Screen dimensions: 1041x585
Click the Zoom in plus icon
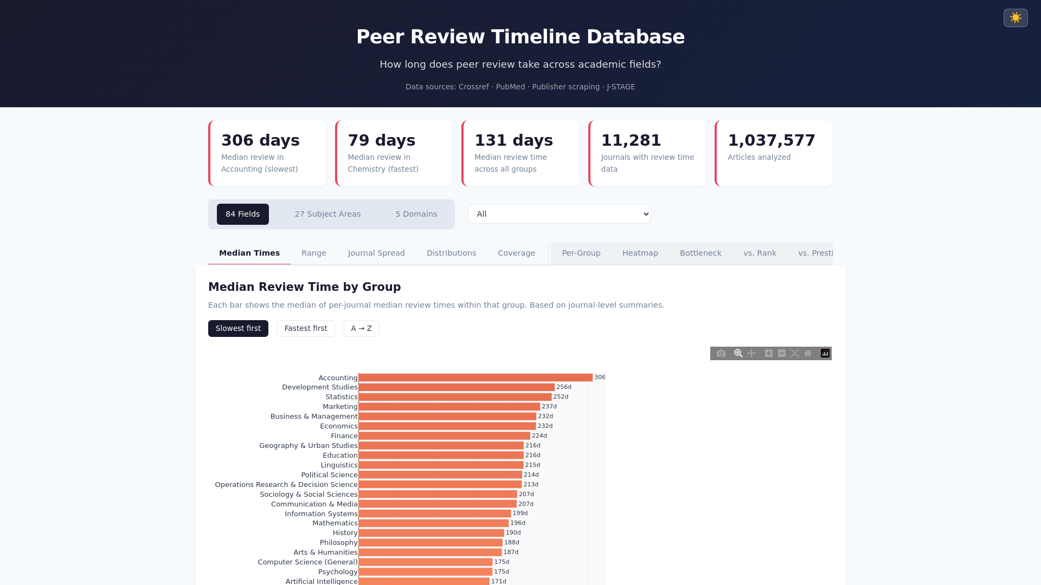pyautogui.click(x=769, y=353)
